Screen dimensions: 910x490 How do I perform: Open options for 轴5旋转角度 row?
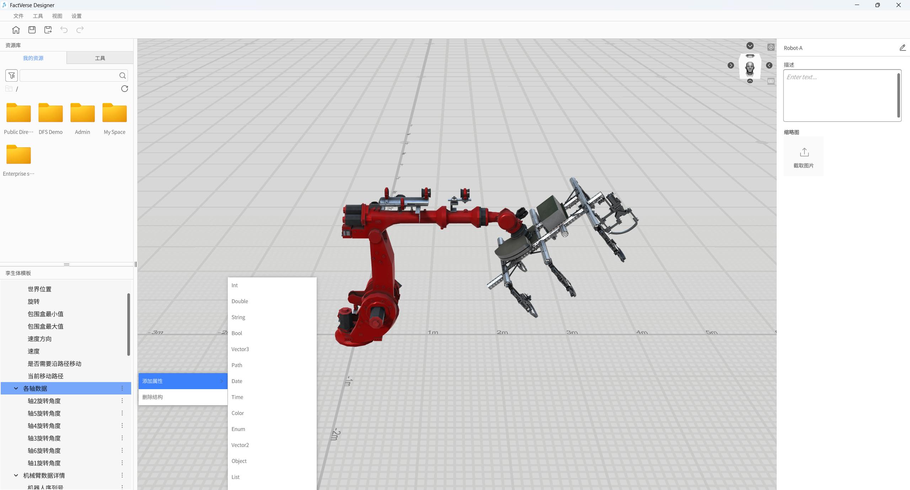point(122,413)
